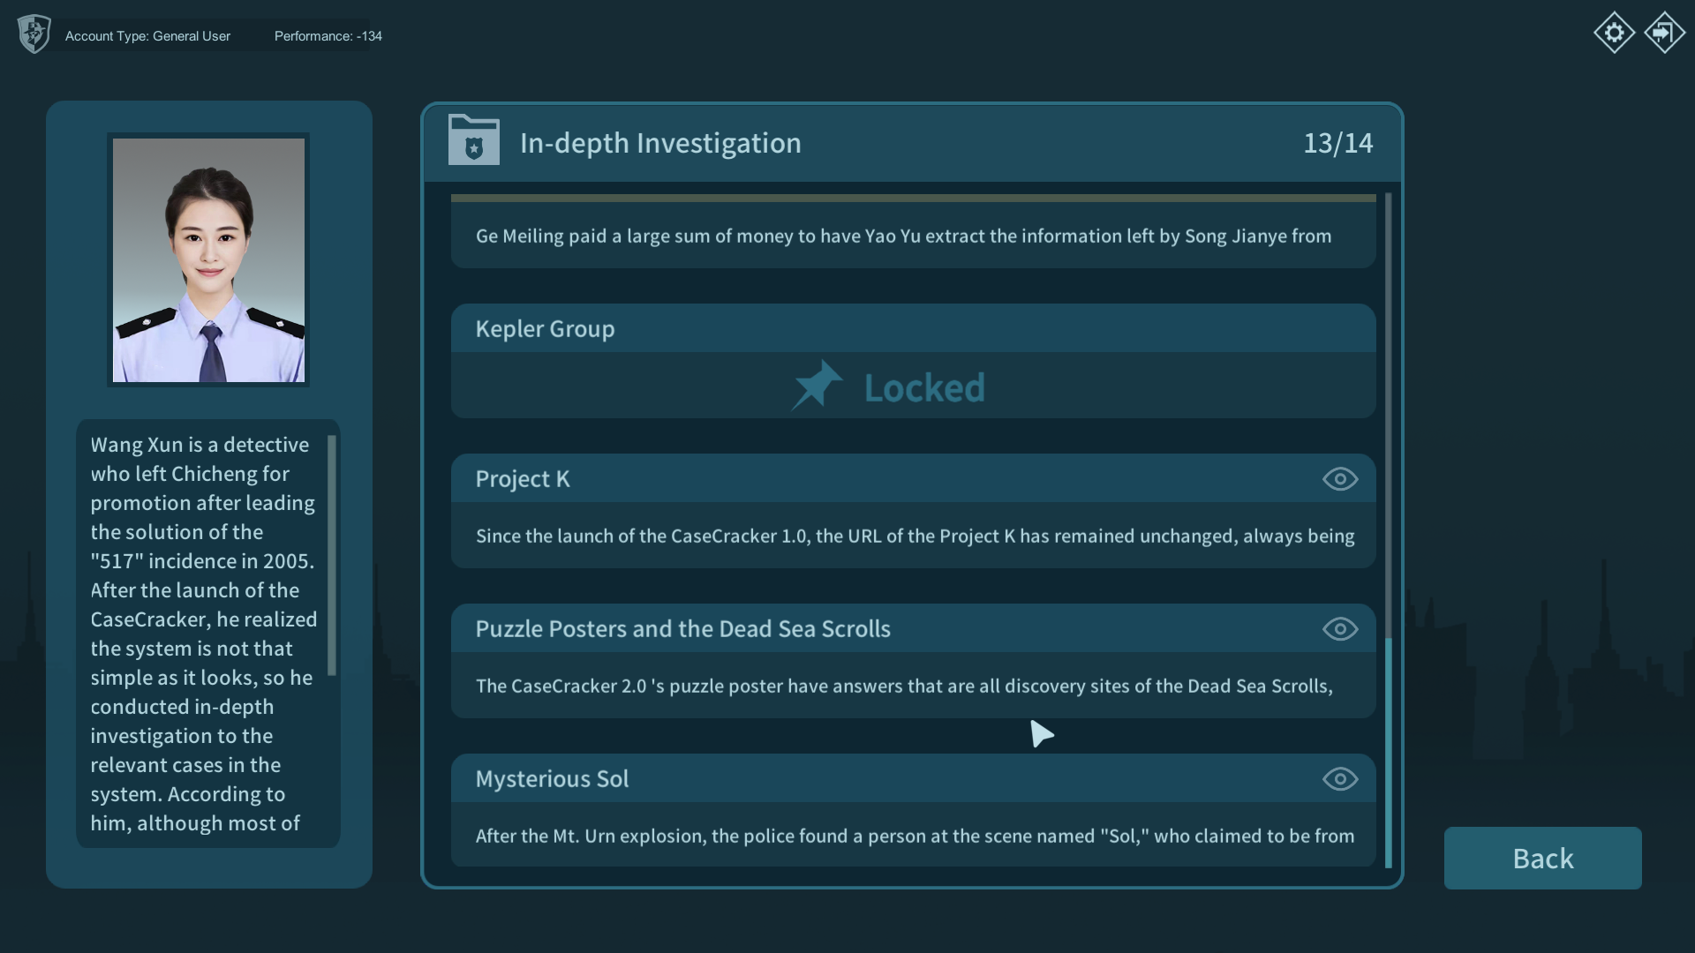Image resolution: width=1695 pixels, height=953 pixels.
Task: Toggle the eye icon for Mysterious Sol
Action: coord(1339,778)
